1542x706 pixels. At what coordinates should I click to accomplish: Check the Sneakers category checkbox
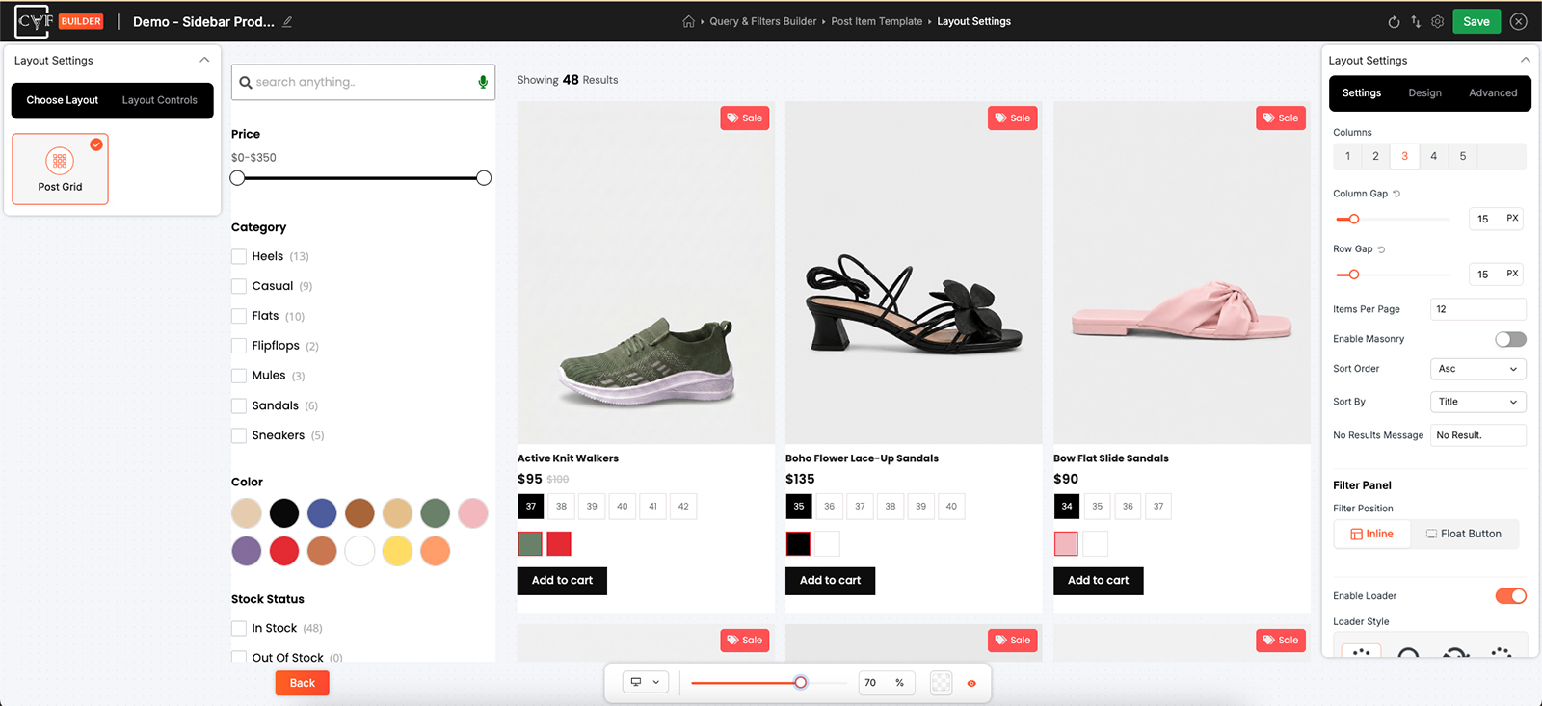pyautogui.click(x=239, y=435)
